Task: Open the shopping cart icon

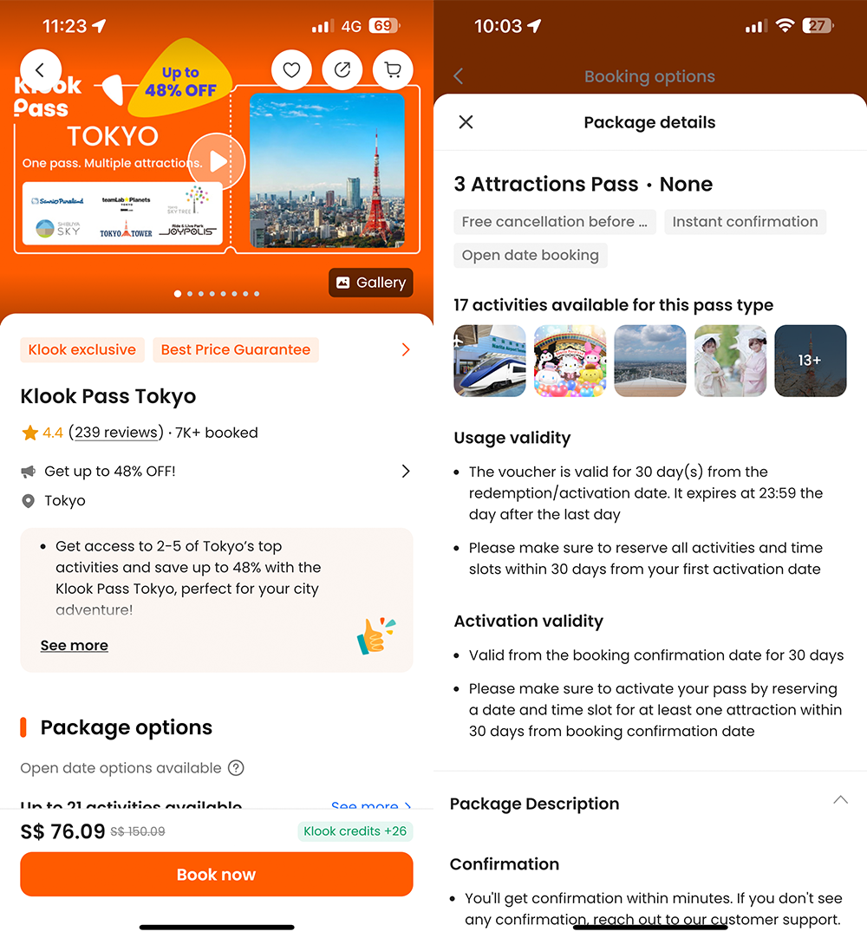Action: 393,70
